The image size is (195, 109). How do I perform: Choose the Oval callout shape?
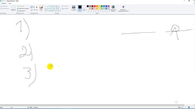coord(56,11)
